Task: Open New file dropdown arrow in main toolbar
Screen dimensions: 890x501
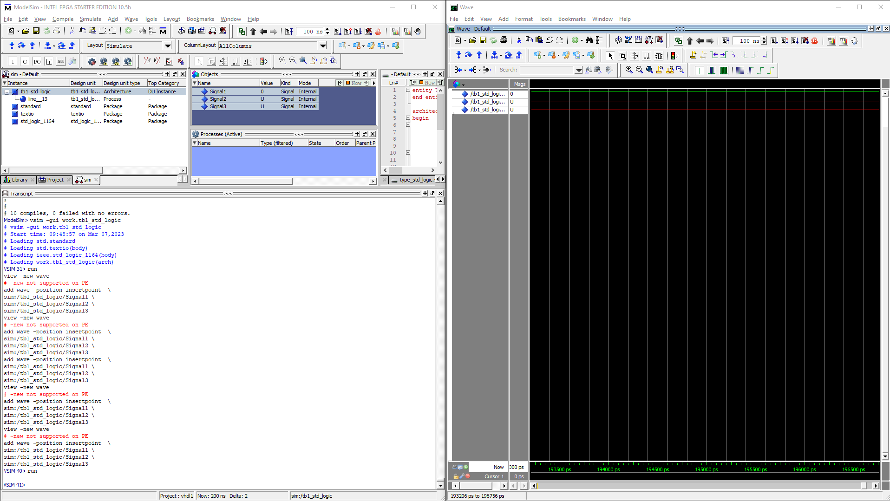Action: coord(18,31)
